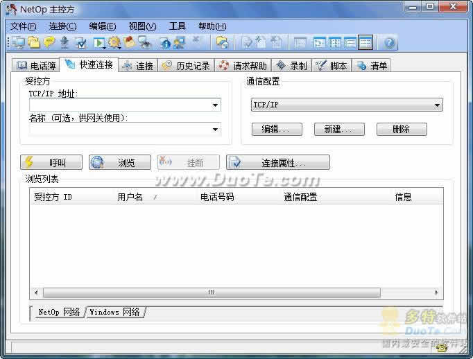Screen dimensions: 473x359
Task: Expand the green play icon's dropdown arrow
Action: coord(104,48)
